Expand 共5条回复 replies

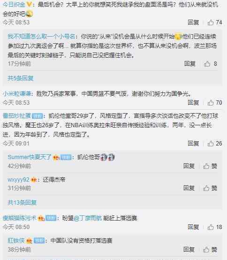point(21,78)
